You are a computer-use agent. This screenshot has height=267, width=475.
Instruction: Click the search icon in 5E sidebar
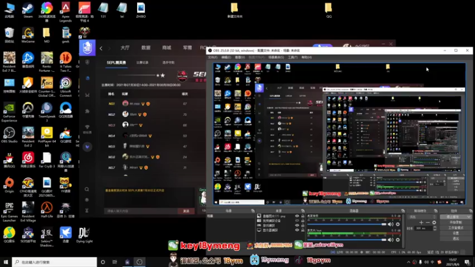[x=87, y=189]
